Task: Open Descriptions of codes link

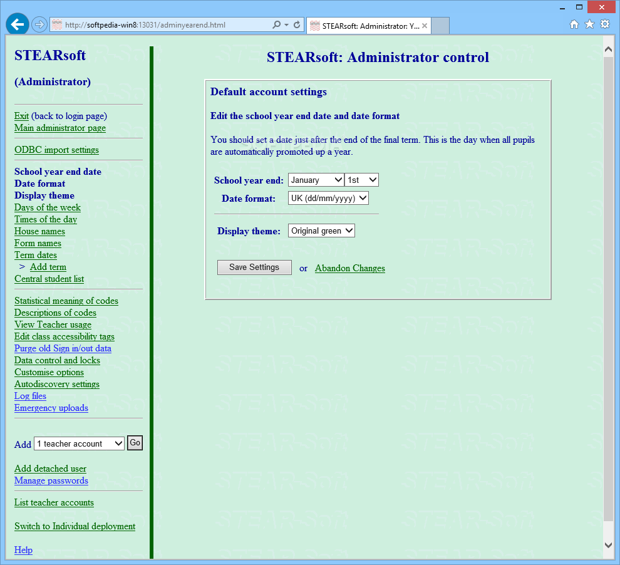Action: [x=55, y=313]
